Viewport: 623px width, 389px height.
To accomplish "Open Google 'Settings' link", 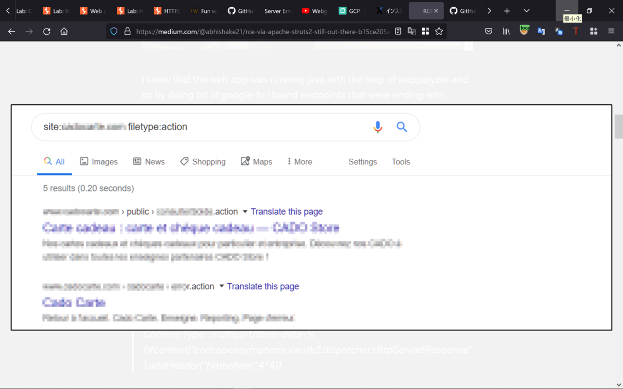I will tap(362, 162).
